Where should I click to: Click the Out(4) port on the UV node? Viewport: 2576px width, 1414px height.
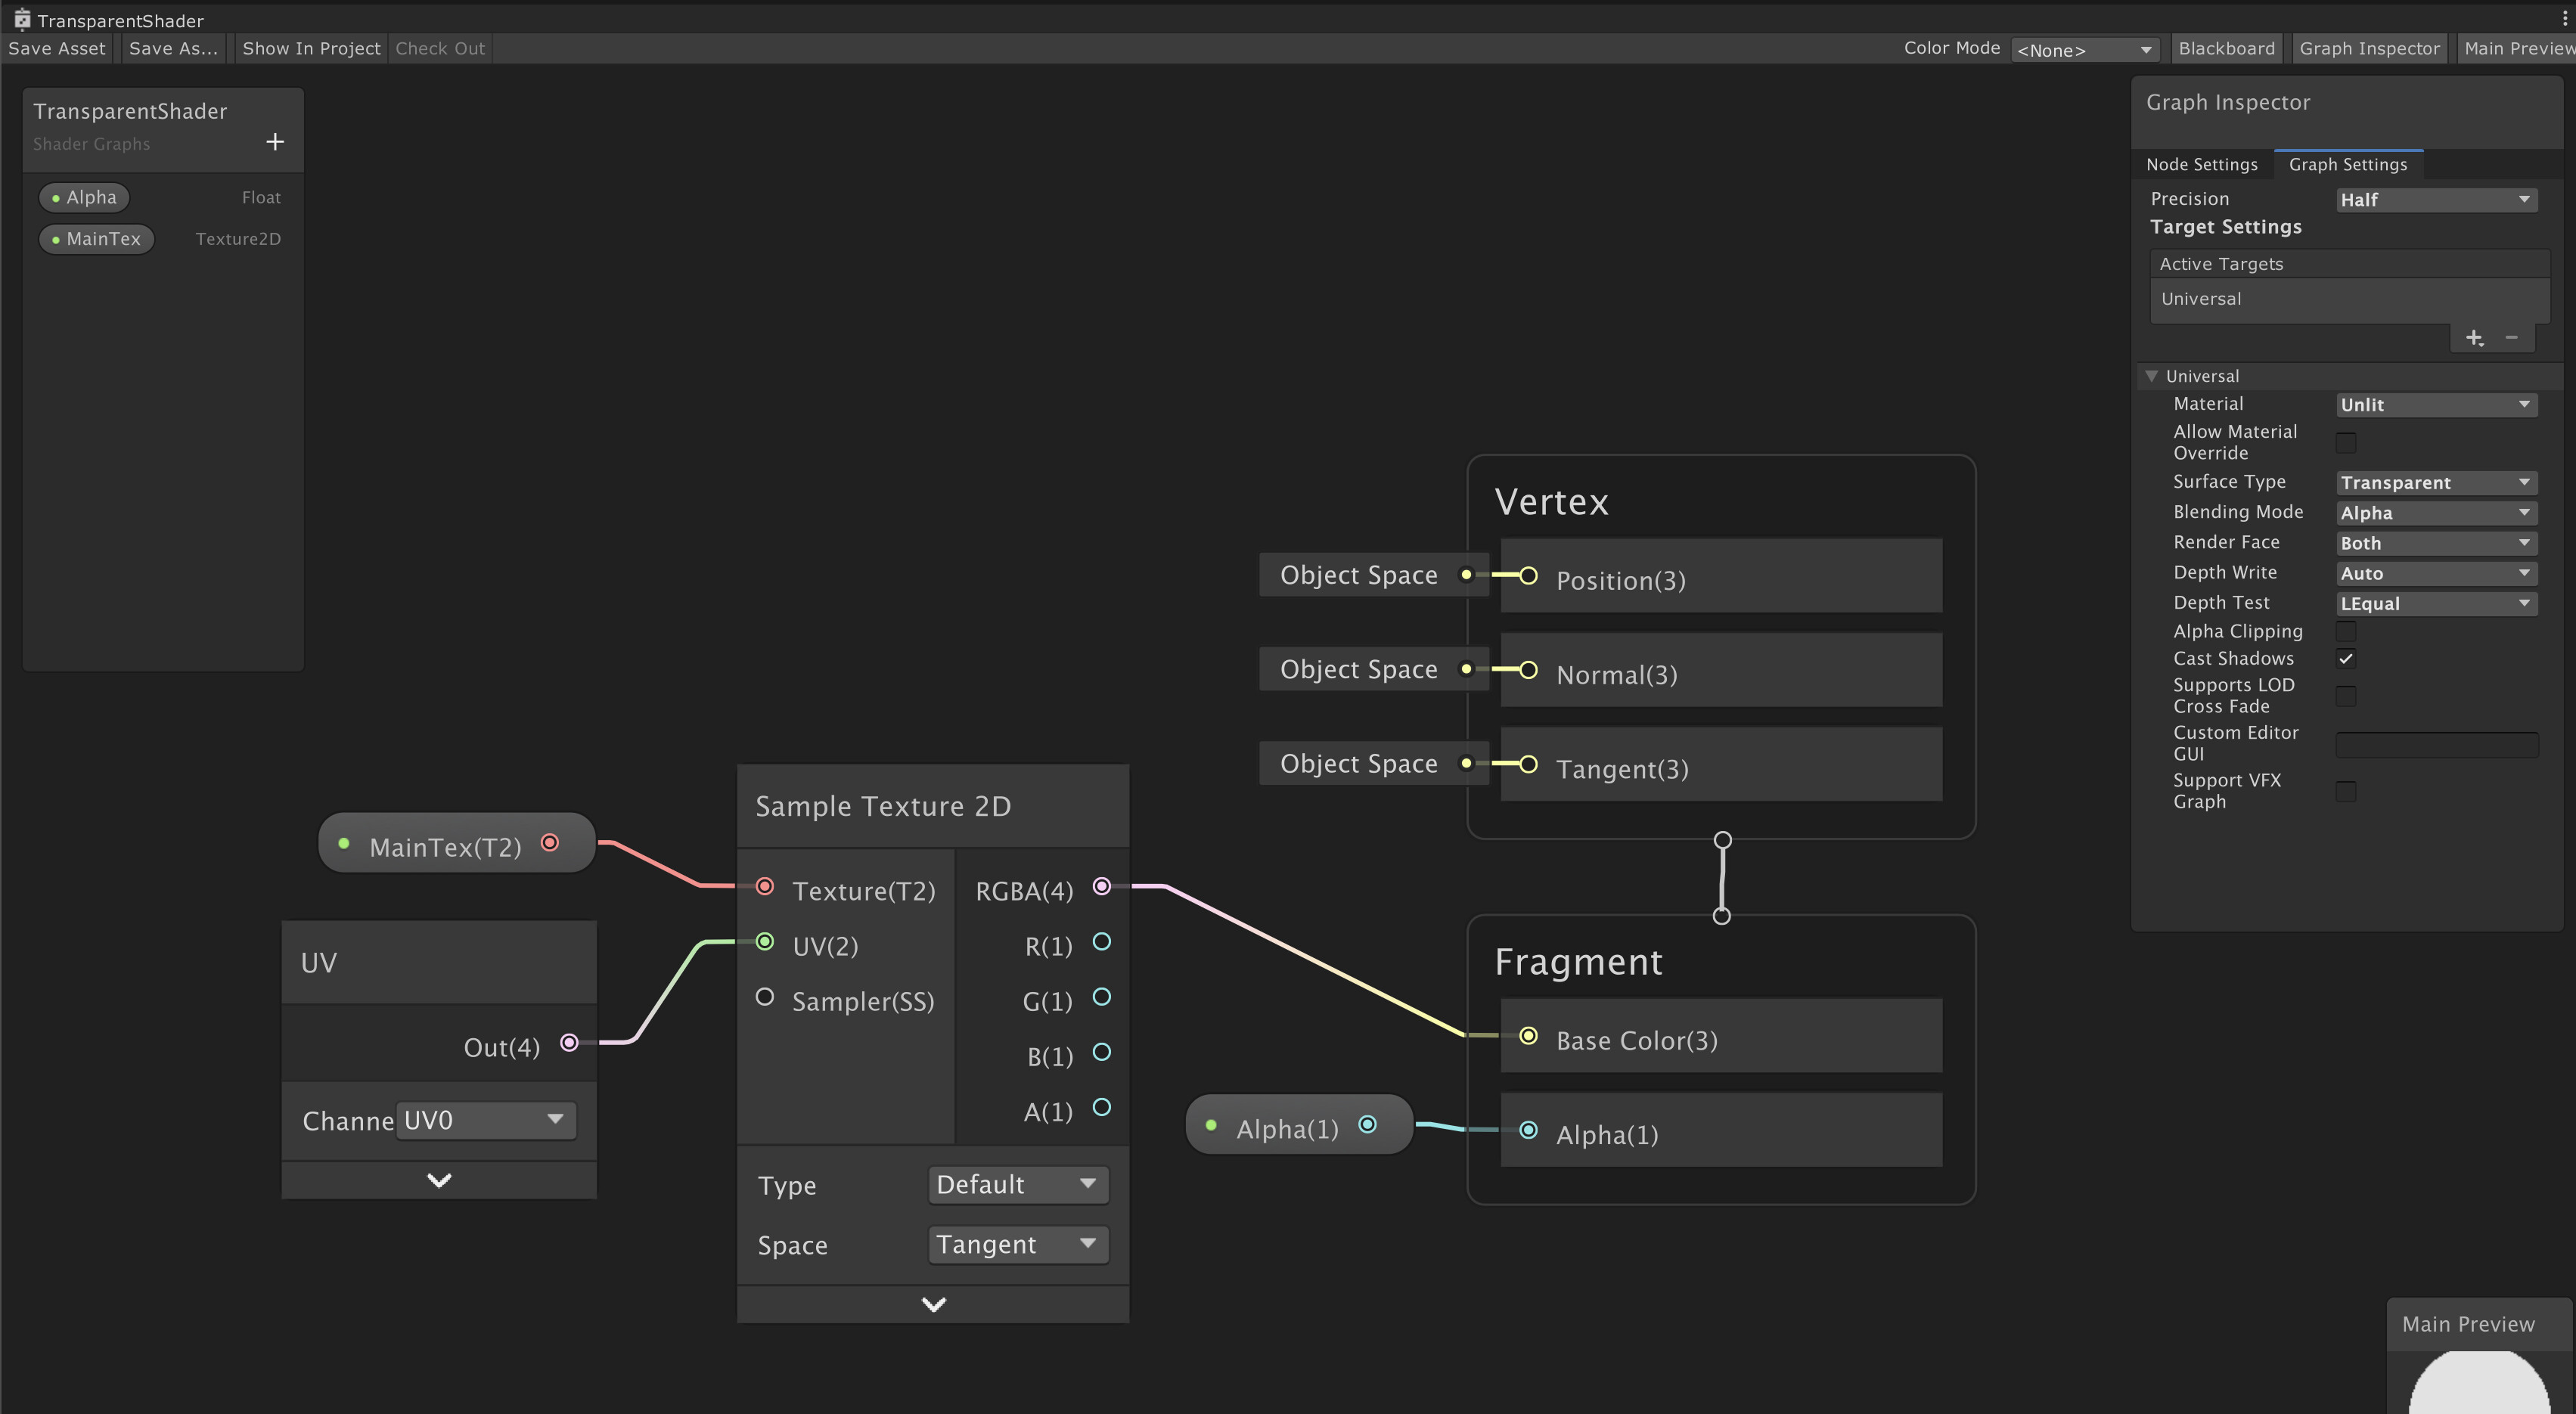coord(569,1043)
